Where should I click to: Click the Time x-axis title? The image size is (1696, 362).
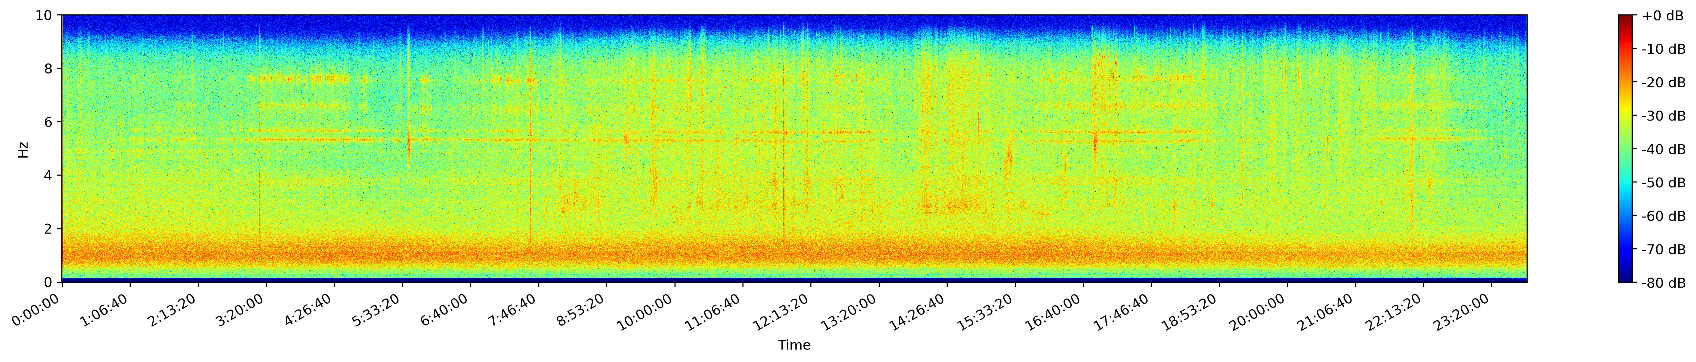tap(794, 346)
